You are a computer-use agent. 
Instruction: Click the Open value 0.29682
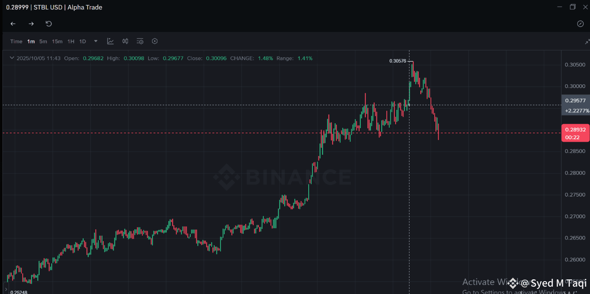(x=93, y=58)
